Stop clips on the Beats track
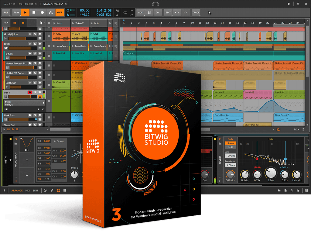This screenshot has width=311, height=240. click(49, 46)
